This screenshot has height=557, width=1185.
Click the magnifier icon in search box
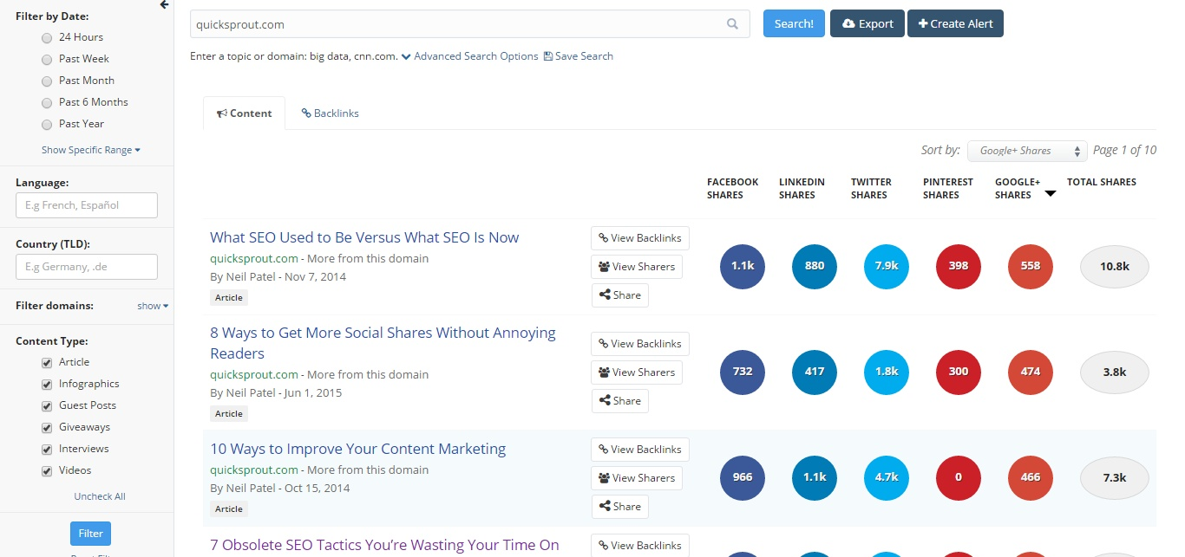click(x=733, y=24)
